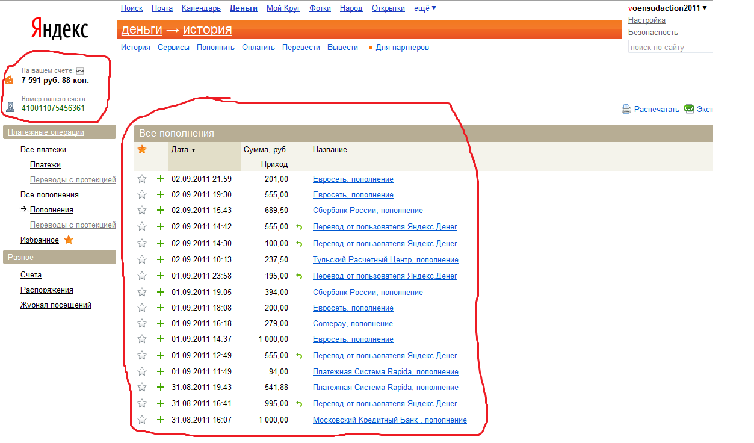This screenshot has height=443, width=754.
Task: Expand the ещё services dropdown
Action: (425, 8)
